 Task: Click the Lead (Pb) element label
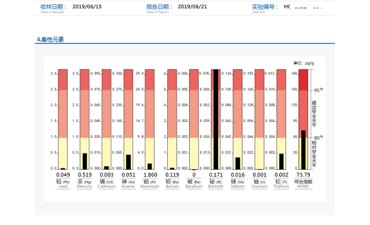[x=63, y=184]
